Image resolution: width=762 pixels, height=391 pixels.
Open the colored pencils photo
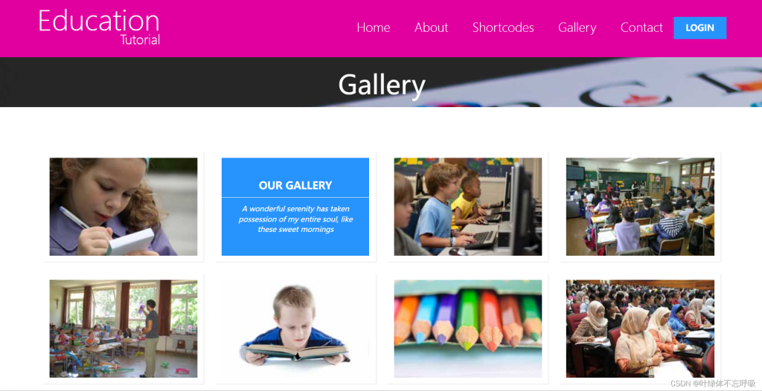click(467, 329)
